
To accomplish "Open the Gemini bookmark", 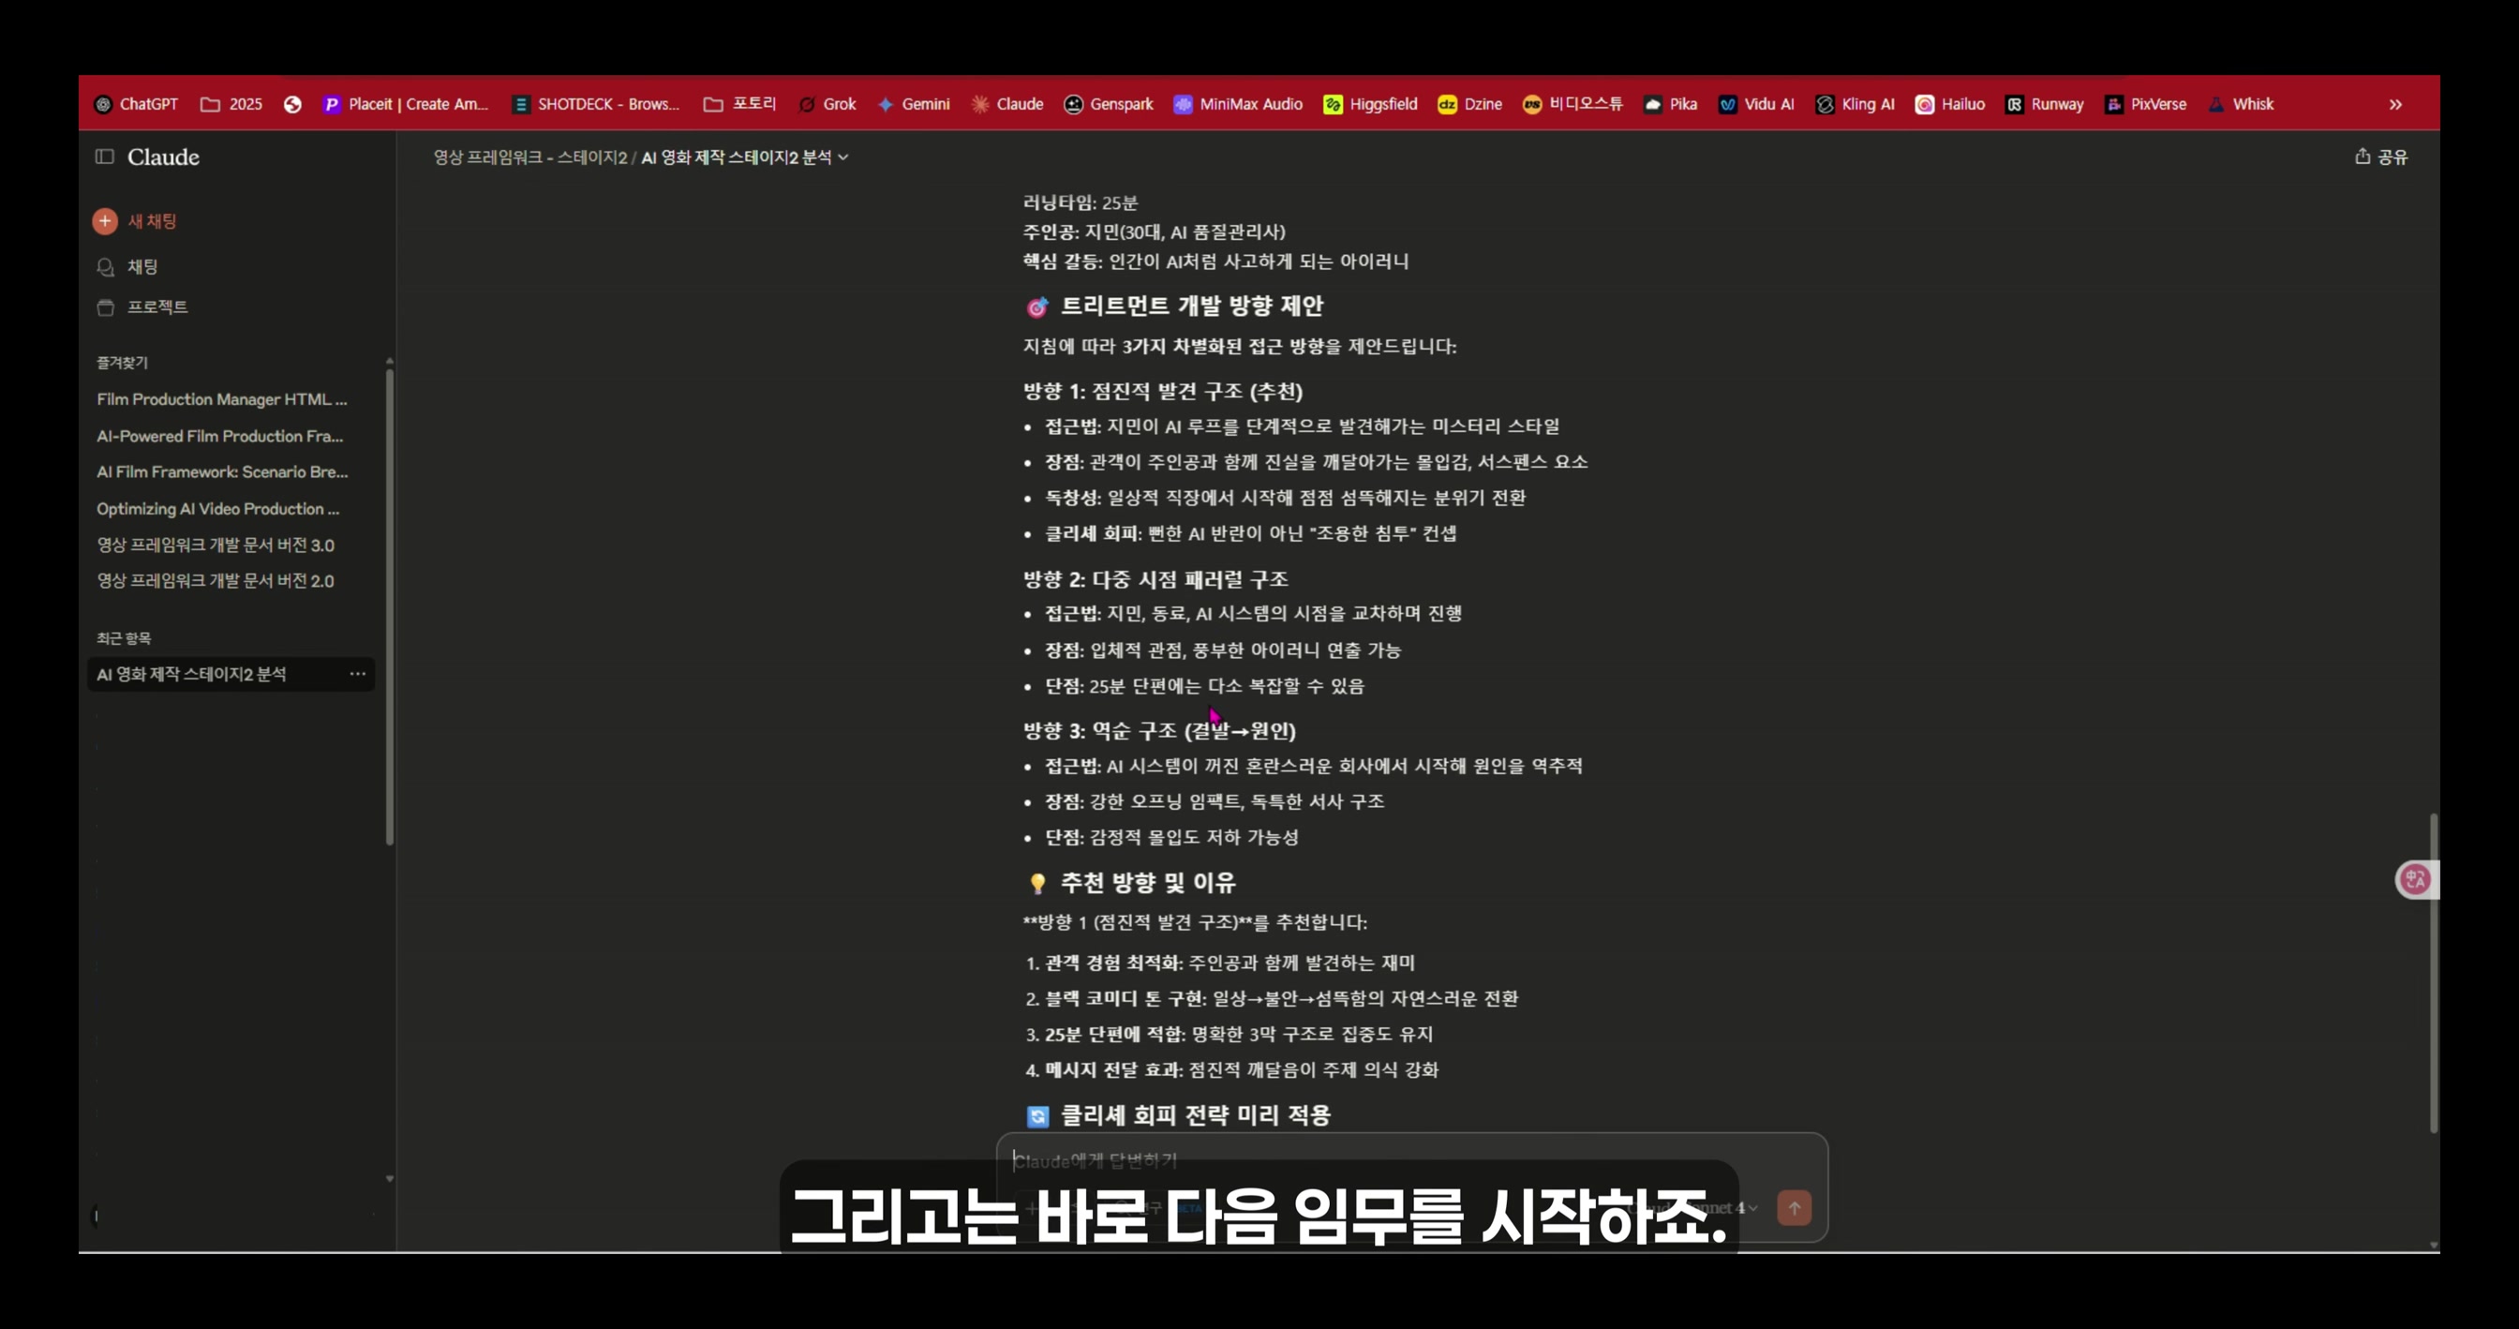I will pyautogui.click(x=914, y=105).
